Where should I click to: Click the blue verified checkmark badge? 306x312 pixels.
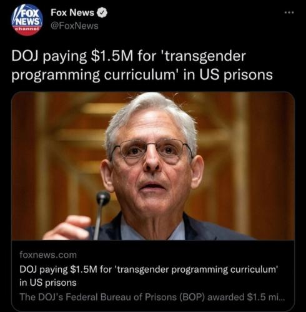[x=102, y=13]
